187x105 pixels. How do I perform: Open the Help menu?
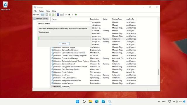pyautogui.click(x=54, y=11)
